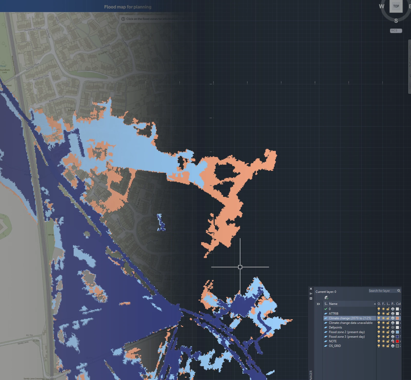Click the Color column header
411x380 pixels.
click(x=398, y=304)
